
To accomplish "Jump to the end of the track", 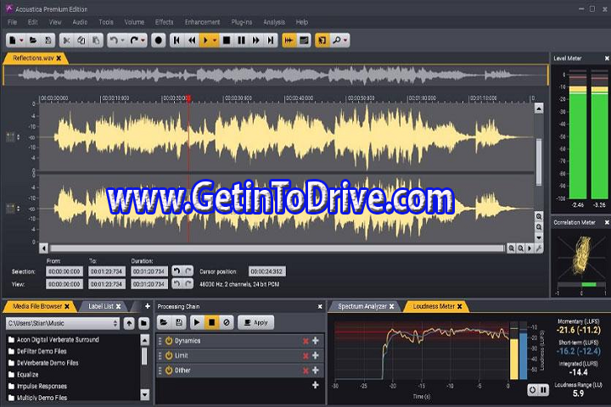I will tap(271, 40).
